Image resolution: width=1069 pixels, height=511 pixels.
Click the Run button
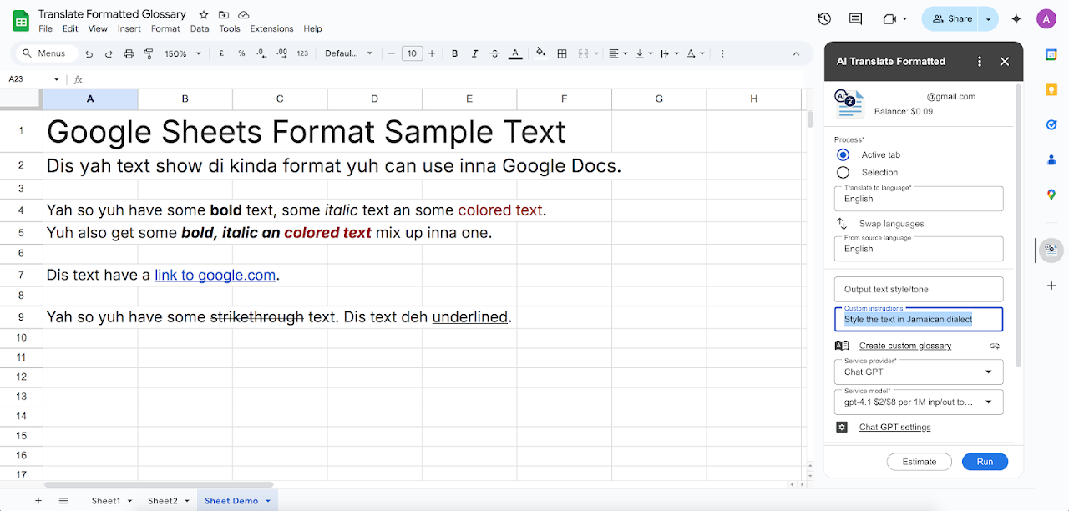(x=985, y=462)
